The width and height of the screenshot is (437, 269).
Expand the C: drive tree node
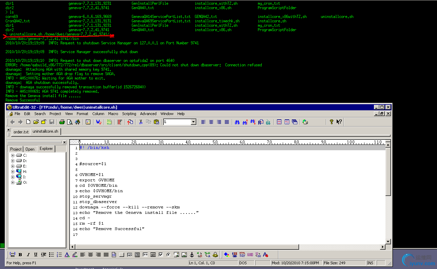[x=13, y=155]
